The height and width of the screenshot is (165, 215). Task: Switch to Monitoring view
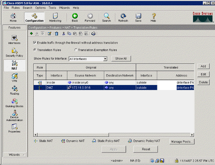click(x=55, y=17)
